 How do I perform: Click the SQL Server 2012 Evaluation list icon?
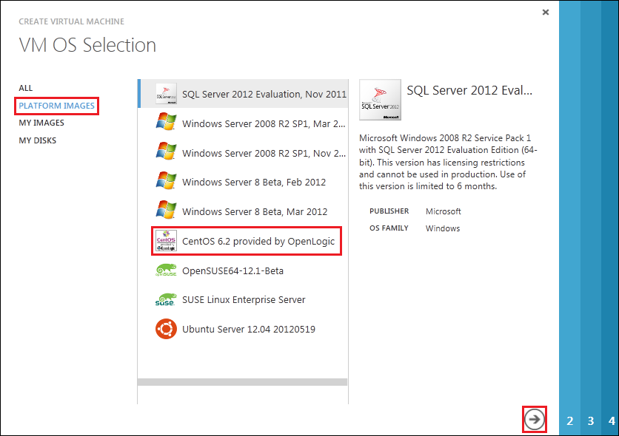[x=167, y=94]
